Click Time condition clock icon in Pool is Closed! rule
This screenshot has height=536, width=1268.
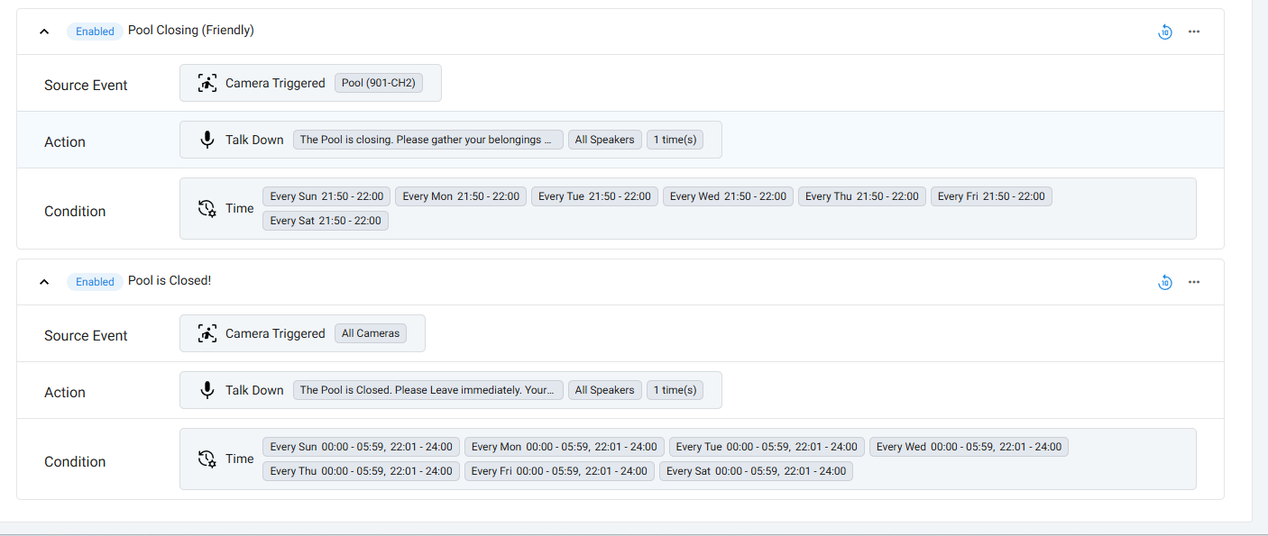pos(207,459)
